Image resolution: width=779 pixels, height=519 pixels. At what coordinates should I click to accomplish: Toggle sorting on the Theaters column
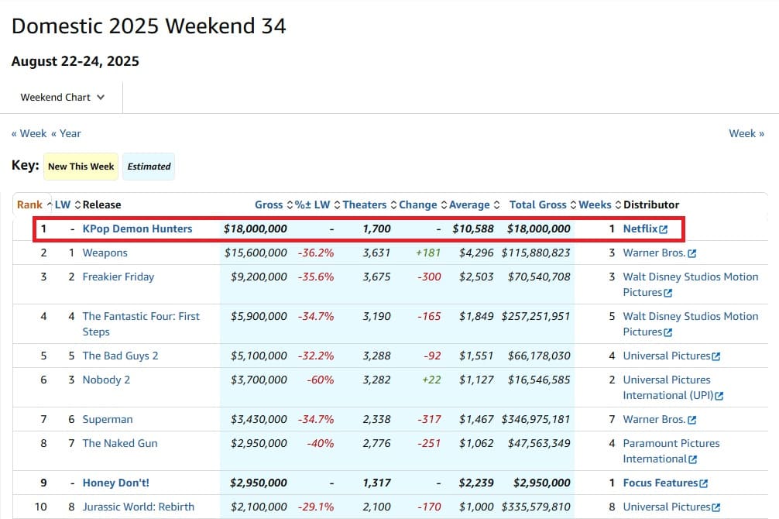[x=393, y=205]
